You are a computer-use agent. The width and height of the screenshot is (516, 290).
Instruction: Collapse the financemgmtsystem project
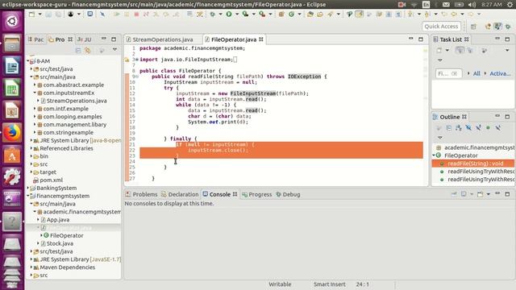tap(28, 196)
